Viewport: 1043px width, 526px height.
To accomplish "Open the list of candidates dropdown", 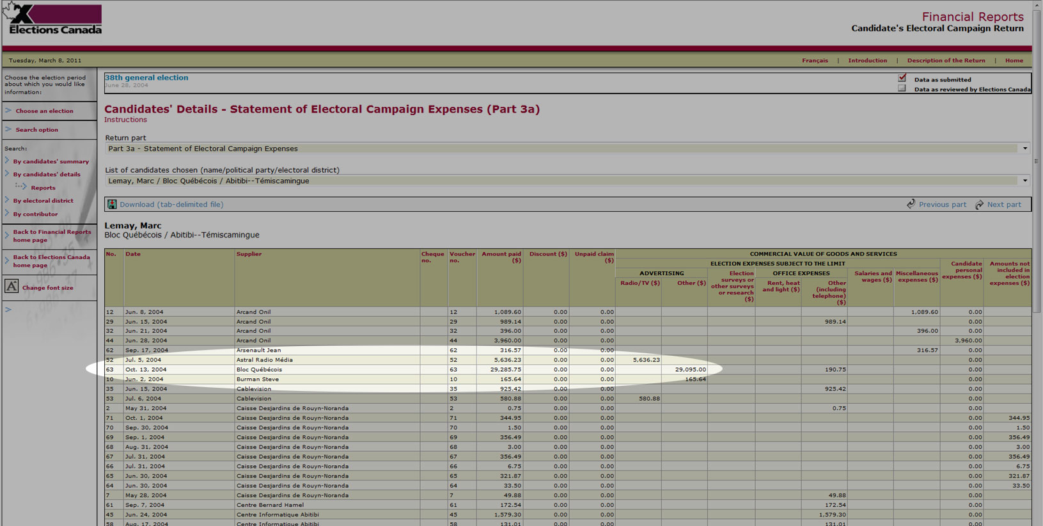I will [1024, 180].
